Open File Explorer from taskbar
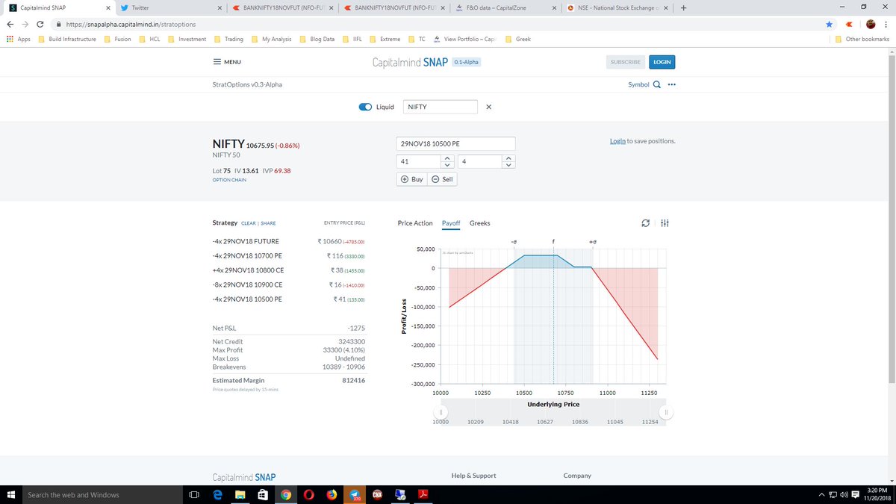The width and height of the screenshot is (896, 504). [x=240, y=494]
